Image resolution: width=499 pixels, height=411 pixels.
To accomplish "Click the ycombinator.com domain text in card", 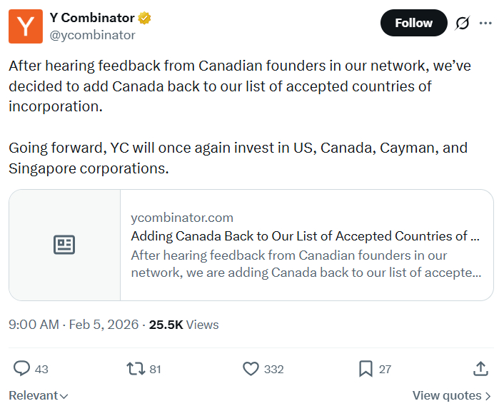I will 182,218.
